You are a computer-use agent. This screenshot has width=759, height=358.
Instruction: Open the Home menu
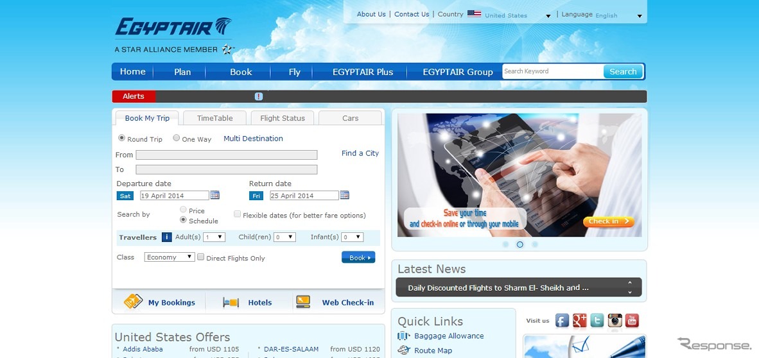point(133,72)
